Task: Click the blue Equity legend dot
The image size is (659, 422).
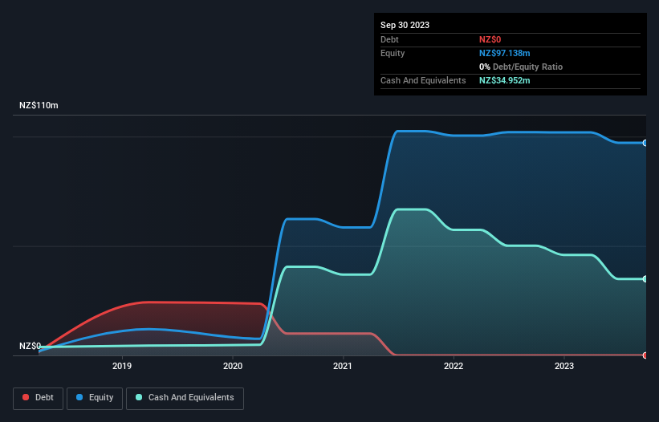Action: point(79,397)
